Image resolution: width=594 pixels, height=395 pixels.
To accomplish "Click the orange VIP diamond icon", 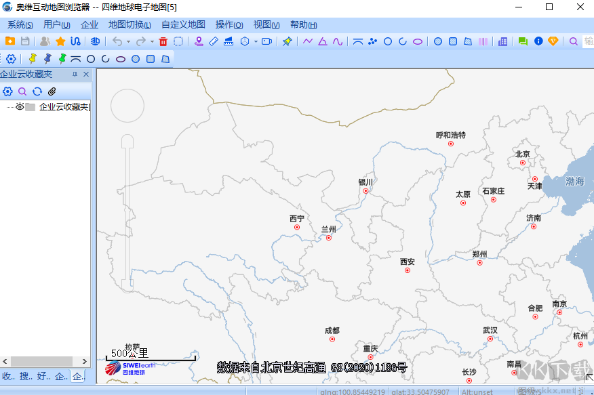I will [553, 41].
